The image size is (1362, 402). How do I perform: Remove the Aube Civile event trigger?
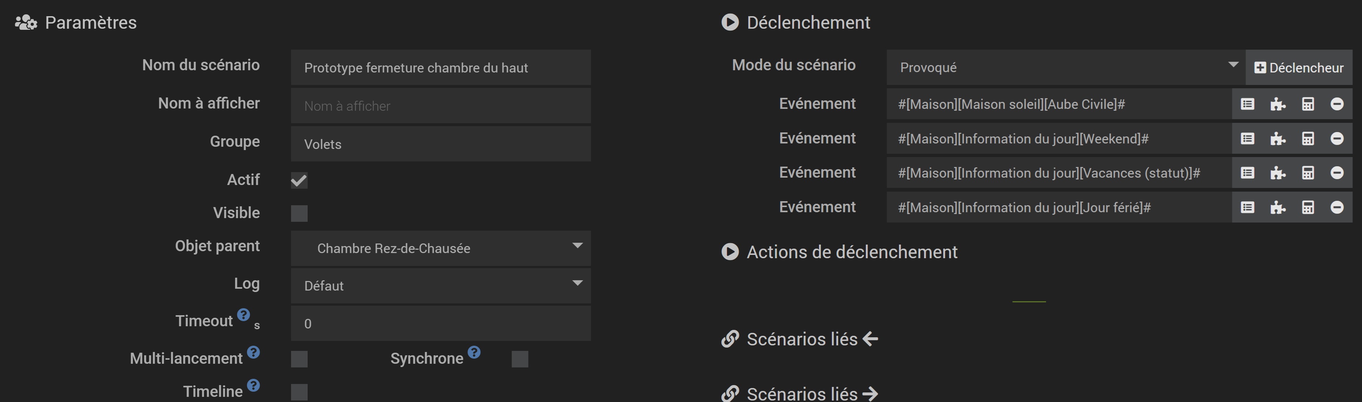click(1337, 104)
